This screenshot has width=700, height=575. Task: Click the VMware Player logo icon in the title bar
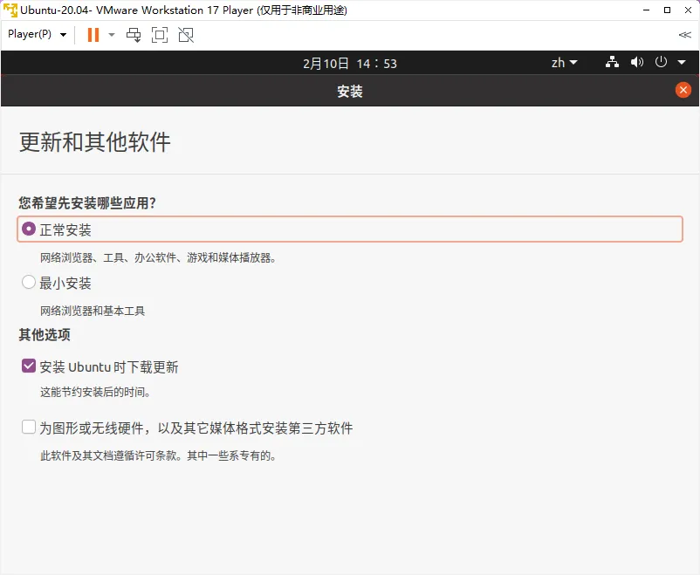[10, 10]
